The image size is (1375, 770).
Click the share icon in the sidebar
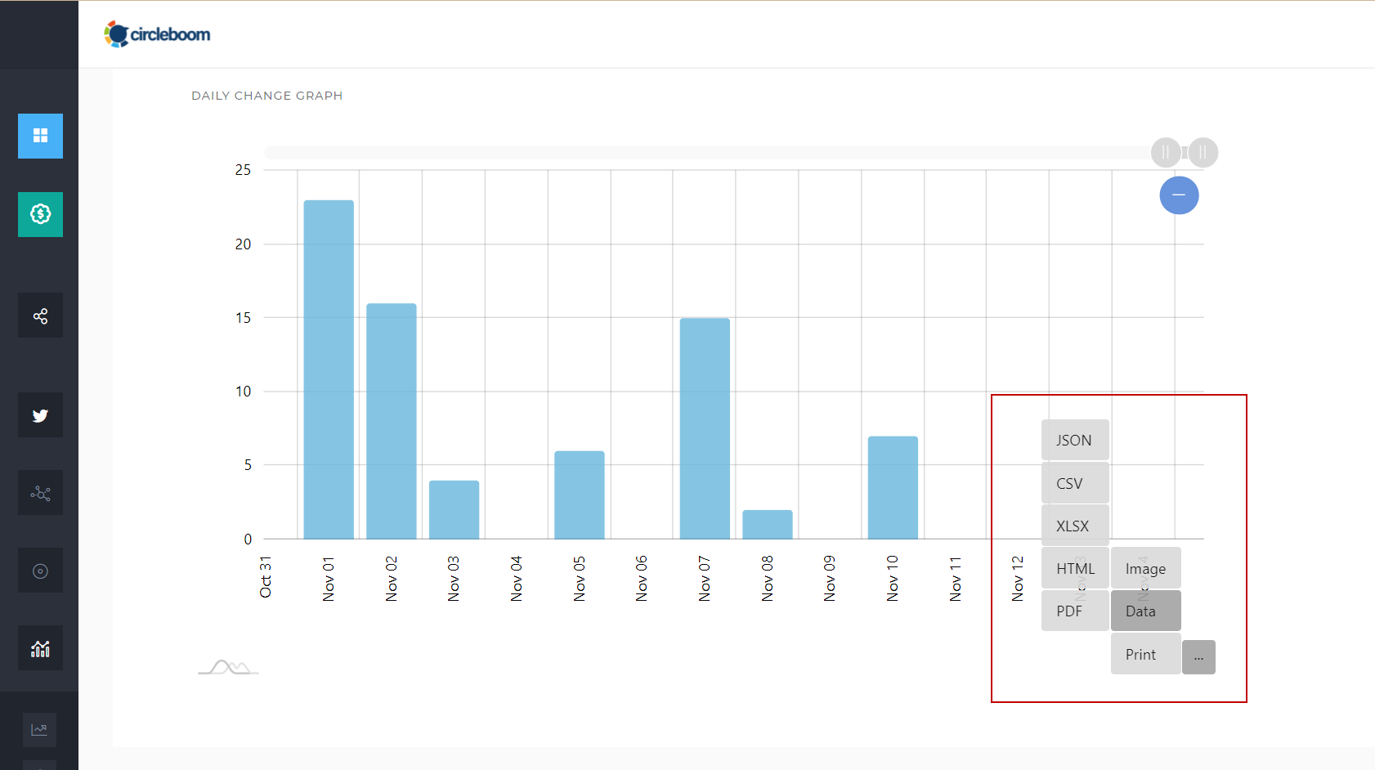click(39, 315)
